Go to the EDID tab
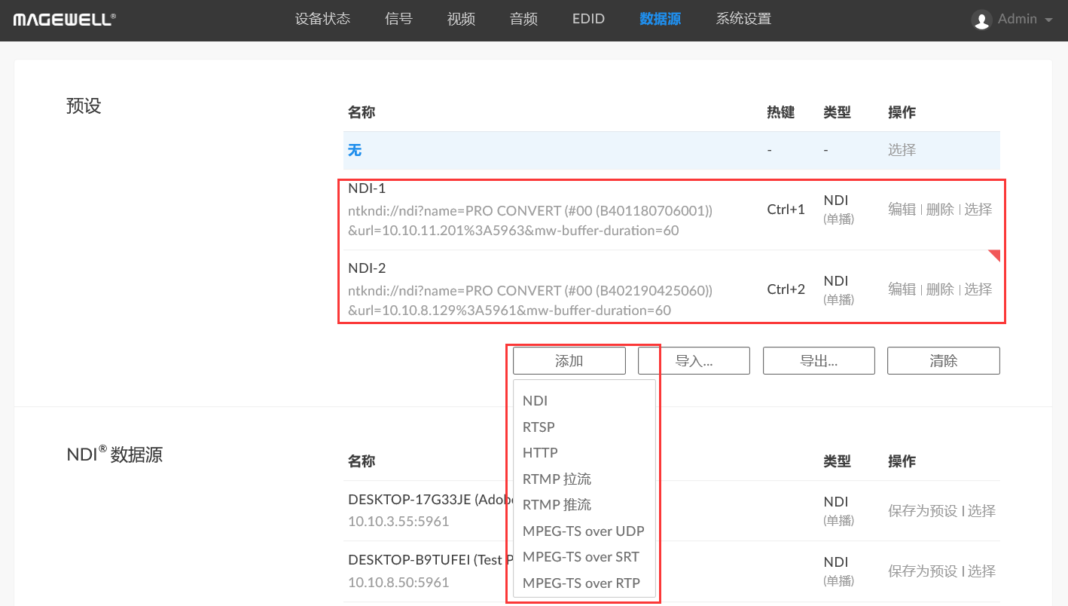Image resolution: width=1068 pixels, height=606 pixels. pyautogui.click(x=588, y=19)
